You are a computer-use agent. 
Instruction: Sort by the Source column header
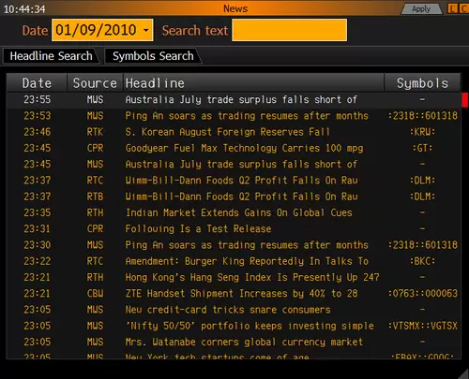[x=95, y=83]
